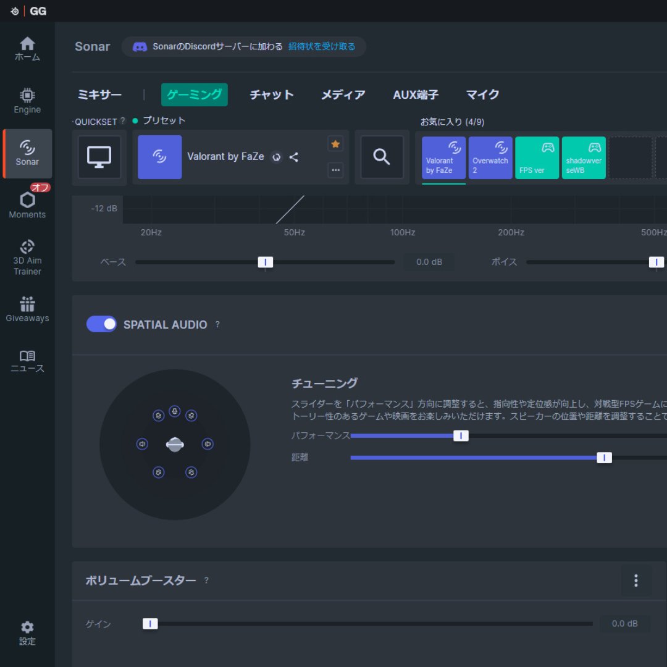Click the プリセット label
Screen dimensions: 667x667
coord(164,120)
